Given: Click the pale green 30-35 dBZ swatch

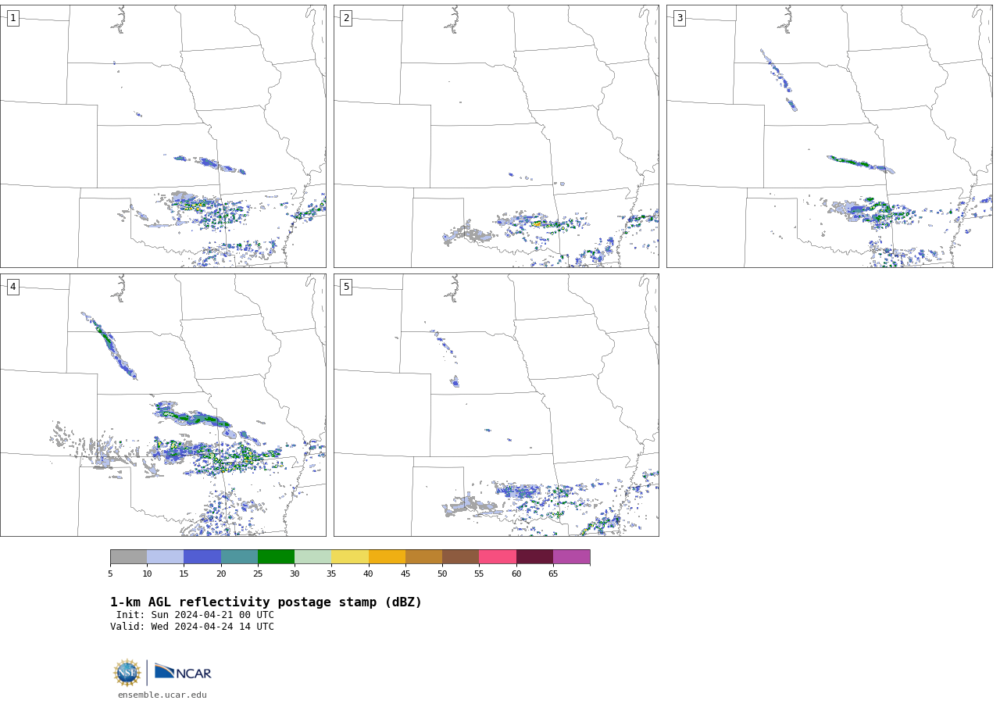Looking at the screenshot, I should click(x=312, y=556).
